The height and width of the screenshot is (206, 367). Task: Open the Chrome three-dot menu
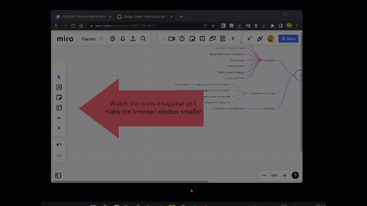(297, 26)
